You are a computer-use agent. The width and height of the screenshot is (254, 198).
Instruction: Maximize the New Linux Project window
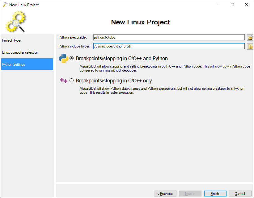[232, 5]
